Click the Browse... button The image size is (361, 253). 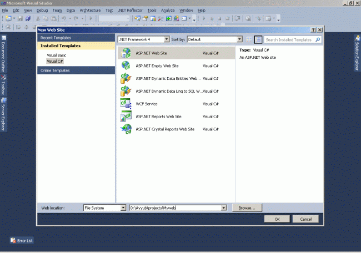[247, 208]
